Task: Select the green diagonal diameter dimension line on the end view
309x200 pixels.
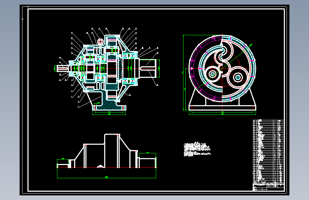Action: (x=224, y=67)
